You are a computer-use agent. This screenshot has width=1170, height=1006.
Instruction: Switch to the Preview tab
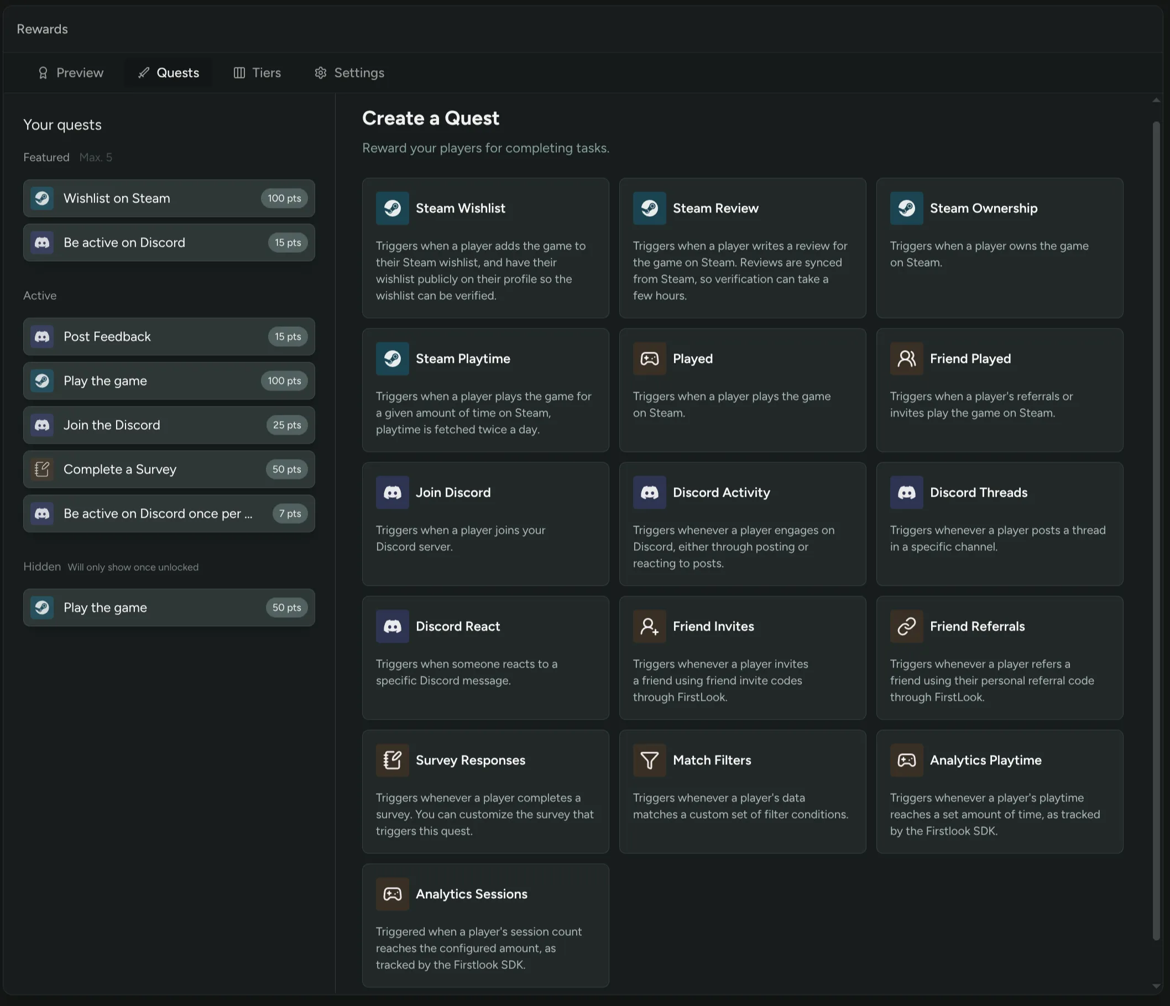[71, 73]
